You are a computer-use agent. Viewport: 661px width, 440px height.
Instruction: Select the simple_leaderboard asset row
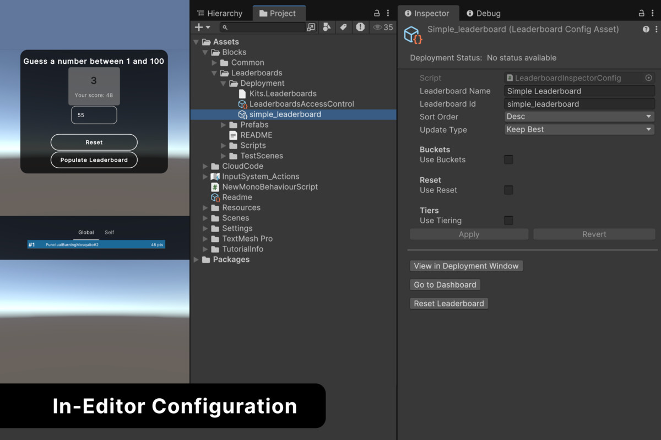pos(294,114)
